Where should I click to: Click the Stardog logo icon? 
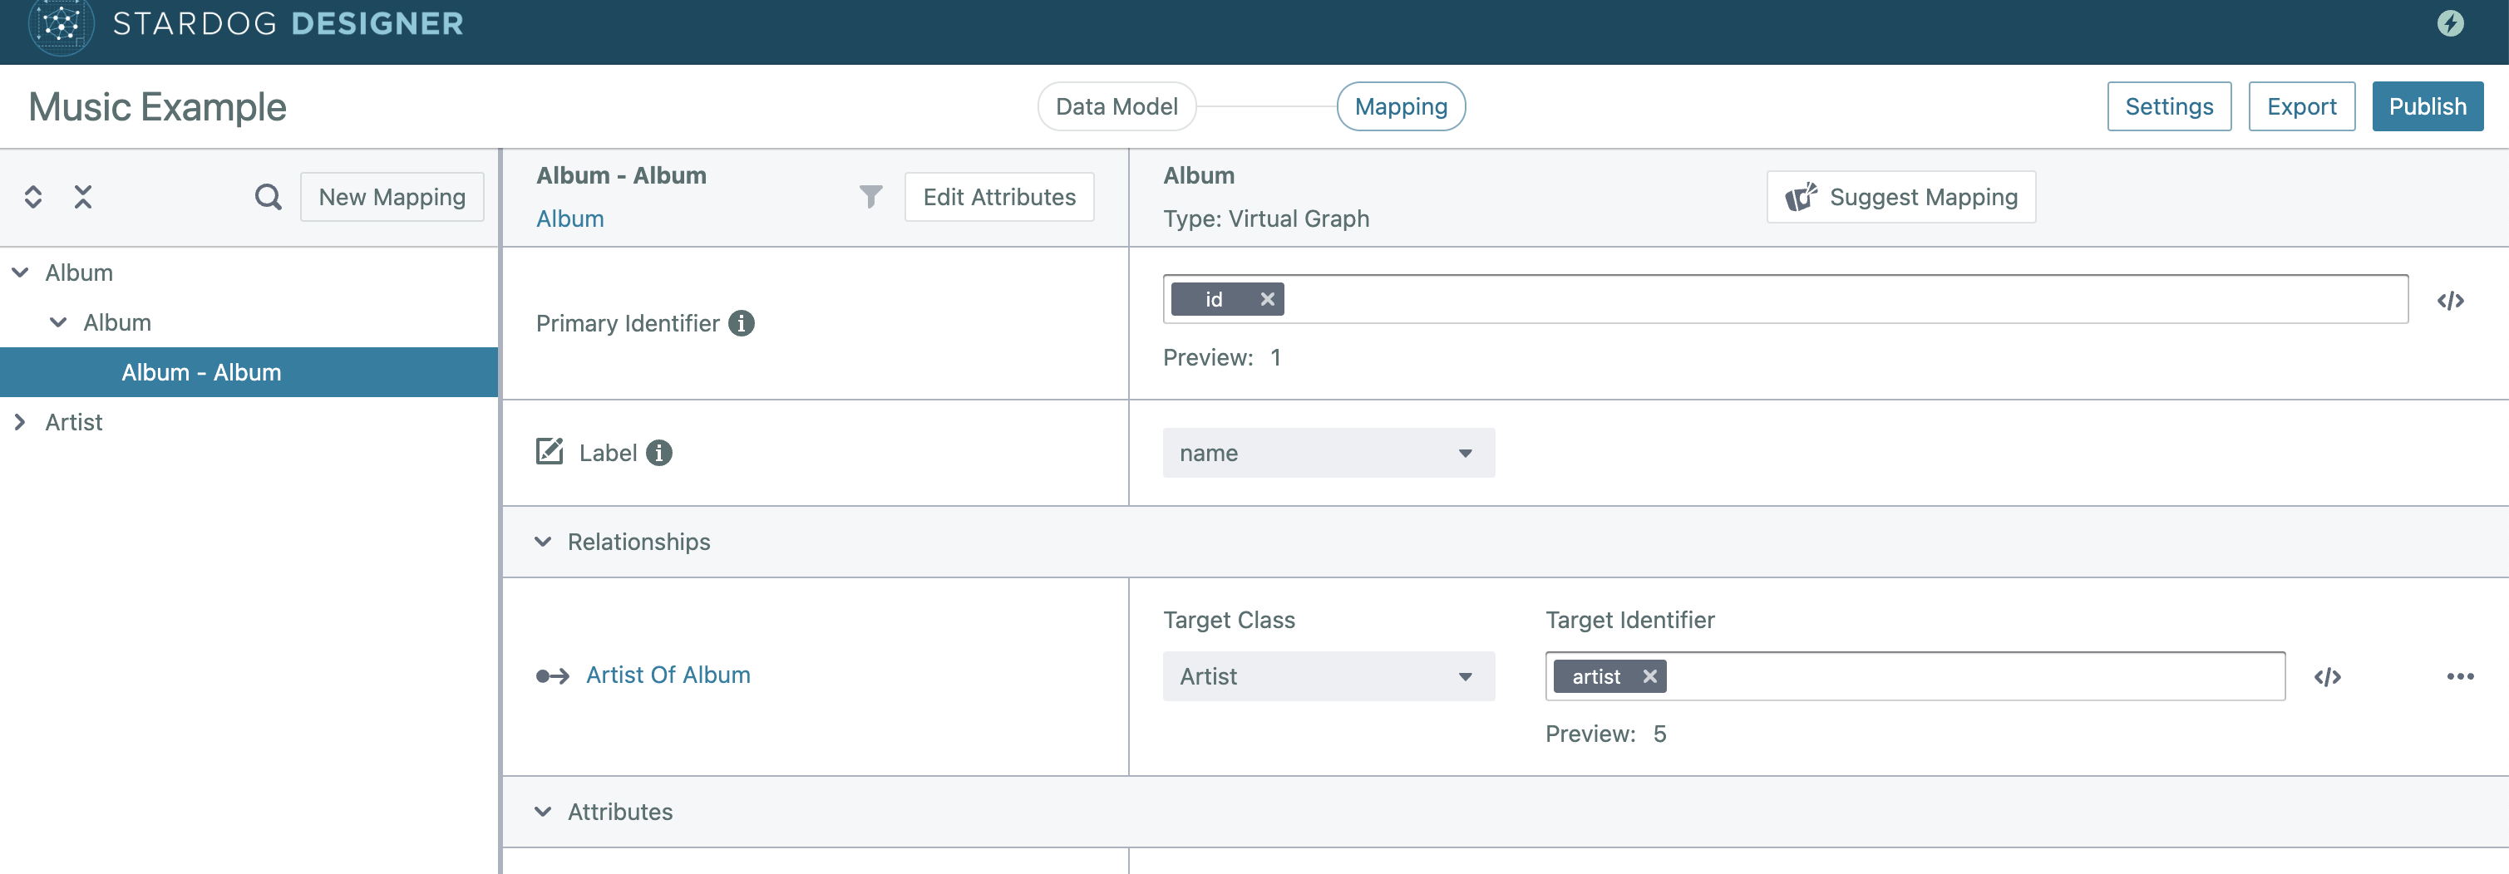pos(61,24)
